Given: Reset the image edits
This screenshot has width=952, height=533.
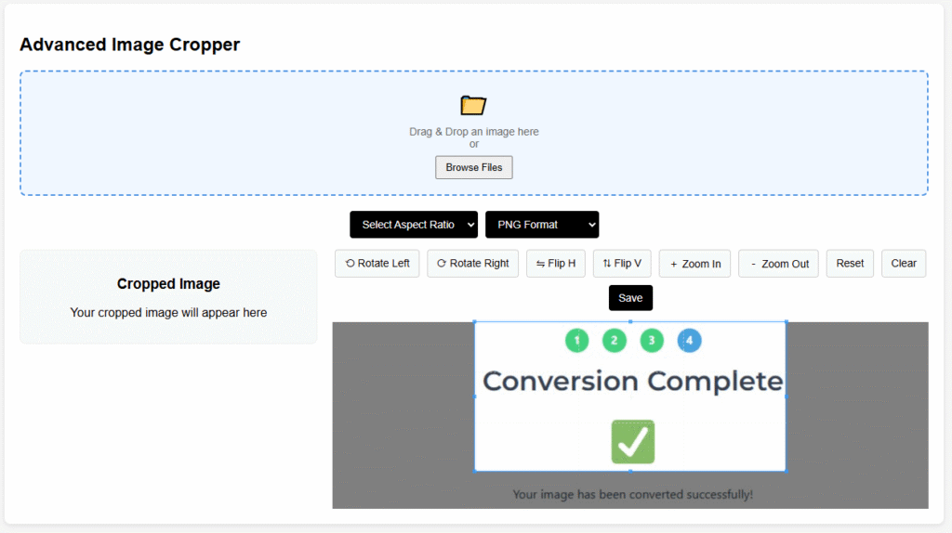Looking at the screenshot, I should 850,264.
